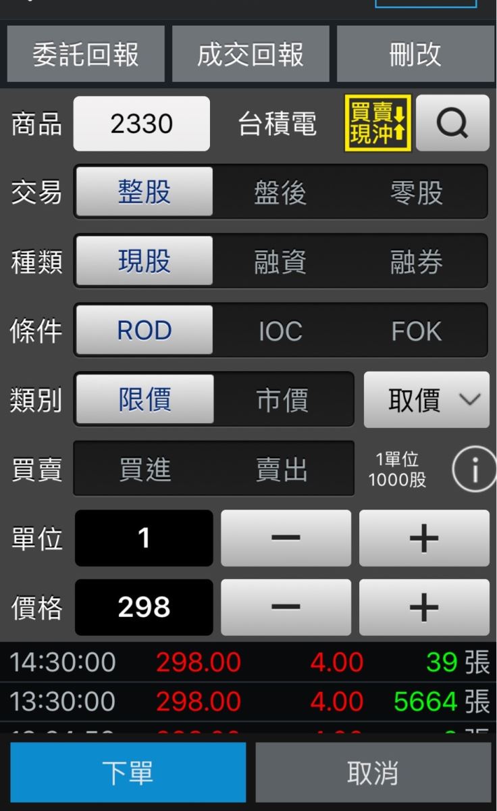This screenshot has width=497, height=811.
Task: Tap the info circle icon
Action: 473,469
